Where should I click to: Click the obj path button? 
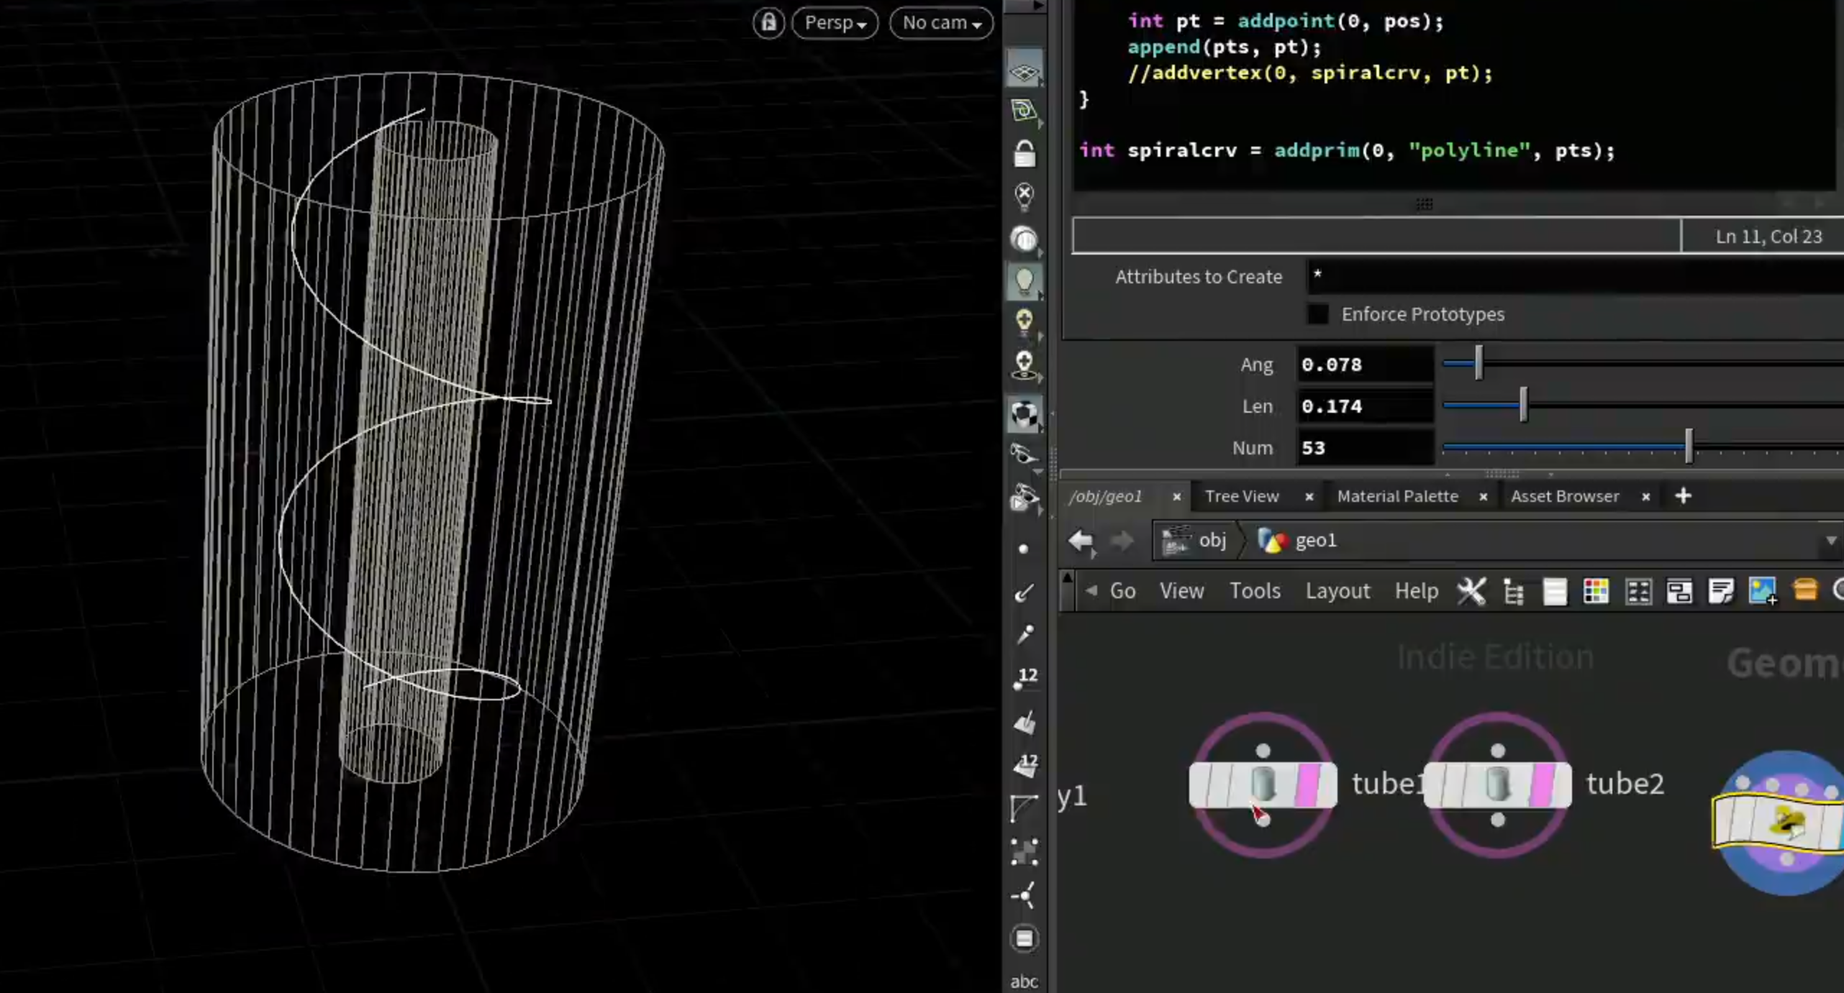point(1195,540)
